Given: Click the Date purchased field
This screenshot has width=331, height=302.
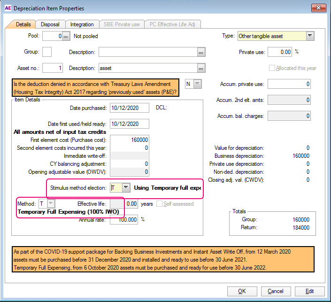Looking at the screenshot, I should pos(129,108).
